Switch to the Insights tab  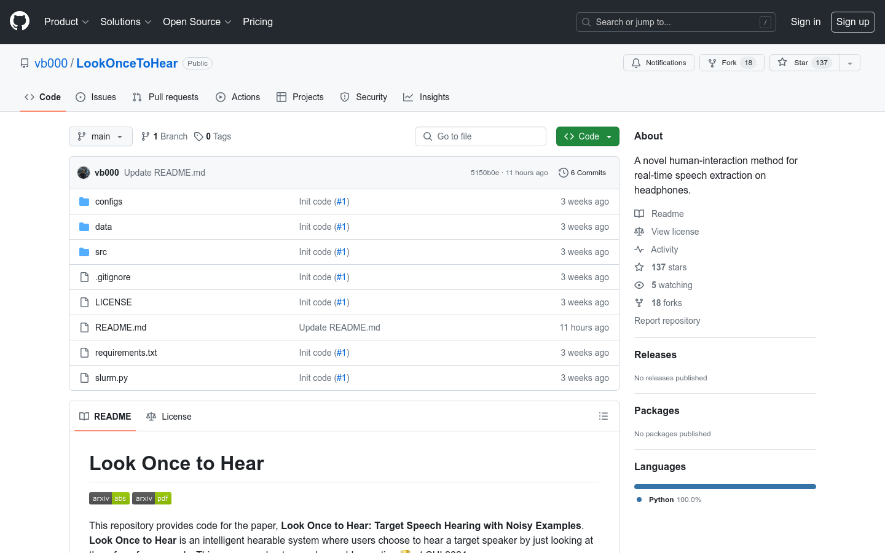pos(427,97)
